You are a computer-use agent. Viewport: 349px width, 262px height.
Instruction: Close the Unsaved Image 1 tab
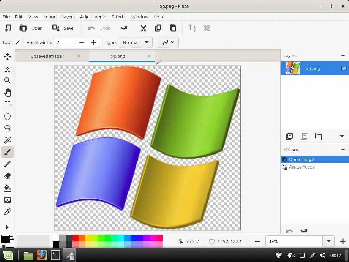tap(79, 56)
